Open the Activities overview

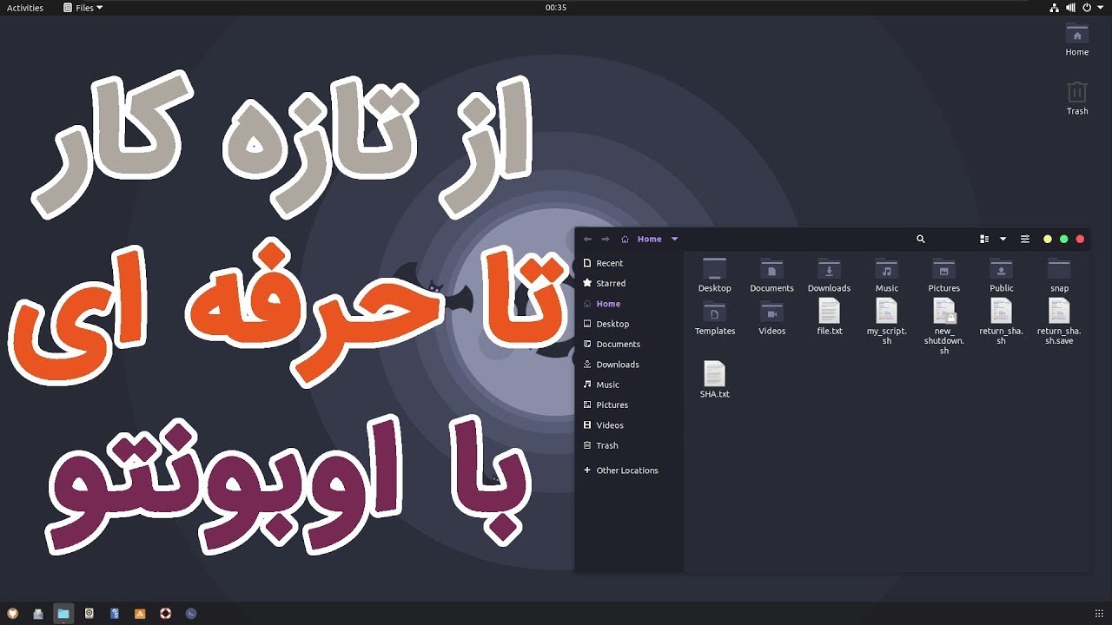coord(25,8)
